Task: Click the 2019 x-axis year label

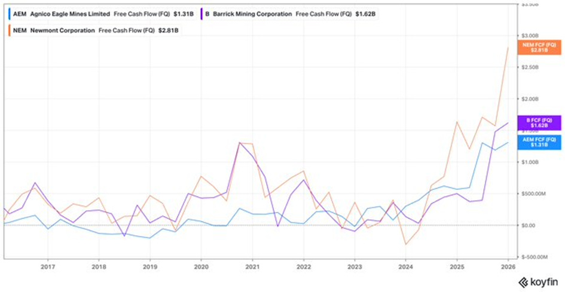Action: tap(150, 268)
